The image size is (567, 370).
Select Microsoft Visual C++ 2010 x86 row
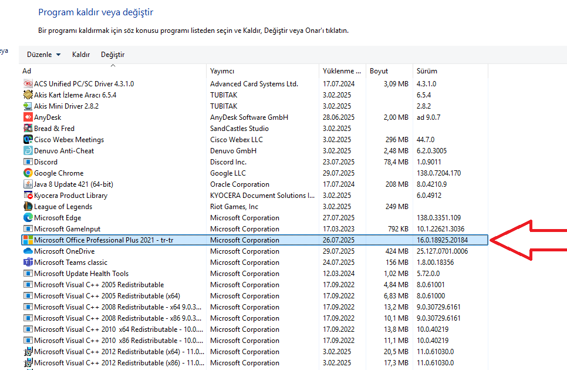pyautogui.click(x=255, y=341)
